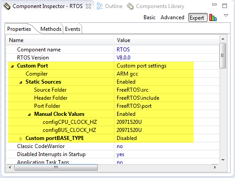Edit Source Folder value FreeRTOS\src
The height and width of the screenshot is (178, 235).
pos(132,90)
